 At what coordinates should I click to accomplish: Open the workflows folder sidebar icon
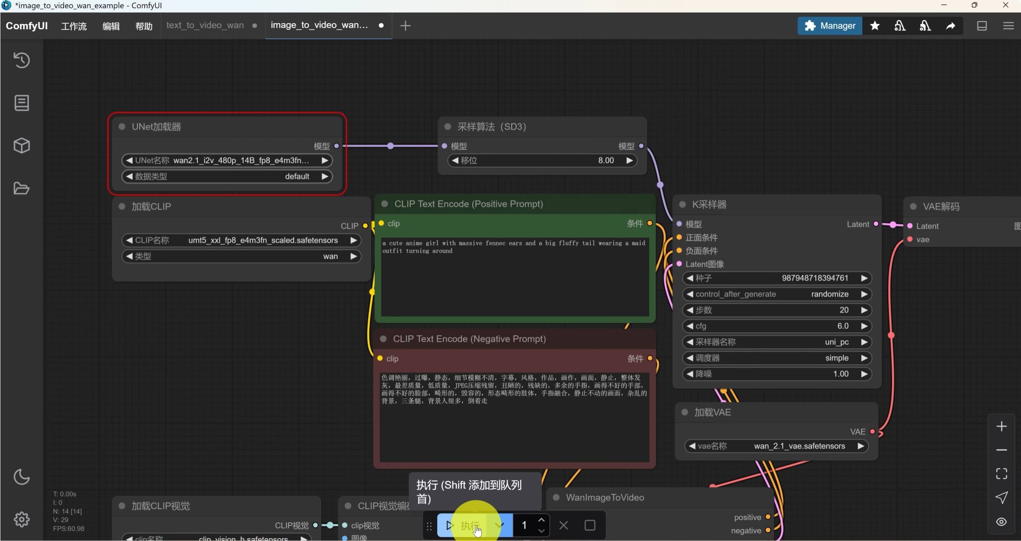coord(21,188)
